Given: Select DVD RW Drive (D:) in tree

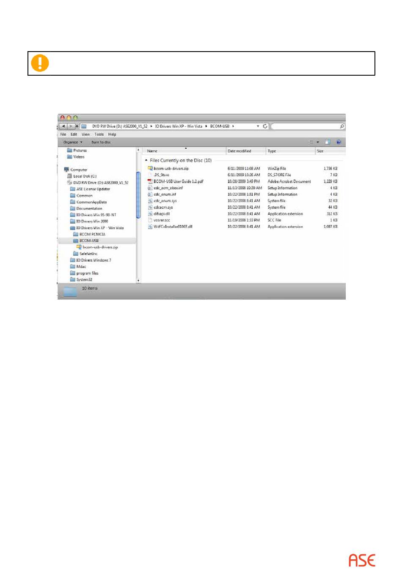Looking at the screenshot, I should coord(101,183).
